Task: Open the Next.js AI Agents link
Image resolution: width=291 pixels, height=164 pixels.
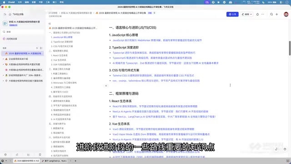Action: (x=160, y=112)
